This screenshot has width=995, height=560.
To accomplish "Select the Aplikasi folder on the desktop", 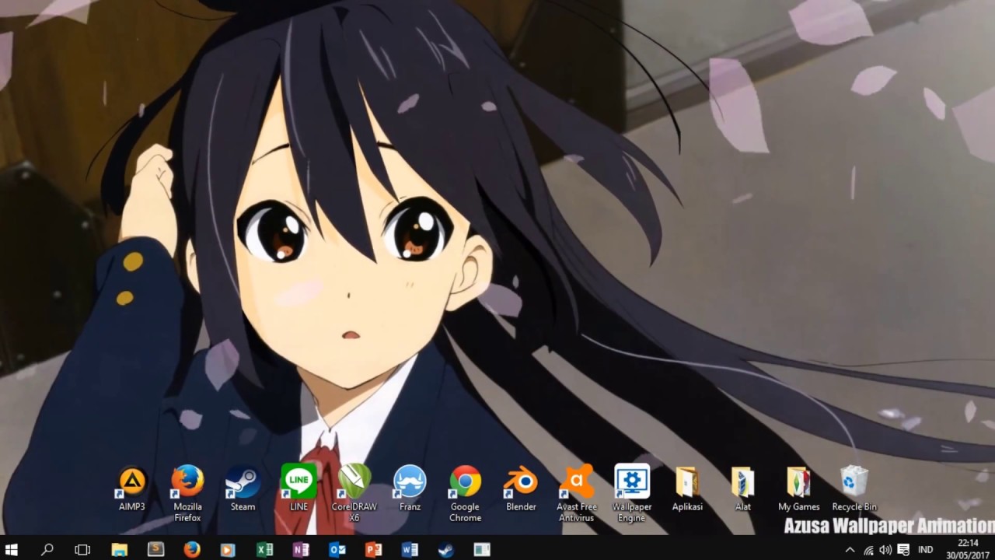I will [687, 489].
